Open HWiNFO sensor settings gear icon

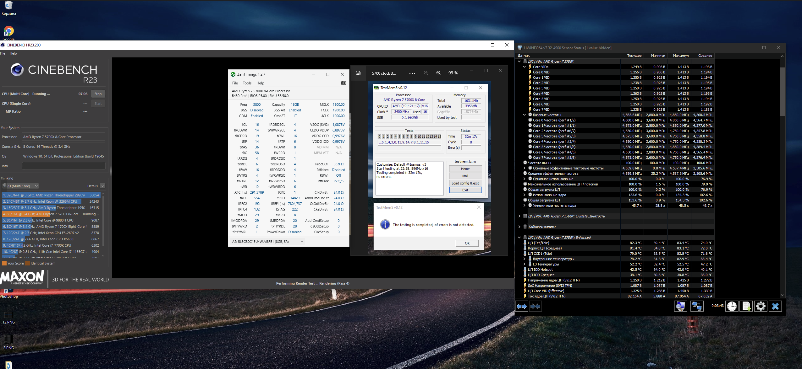click(x=761, y=306)
